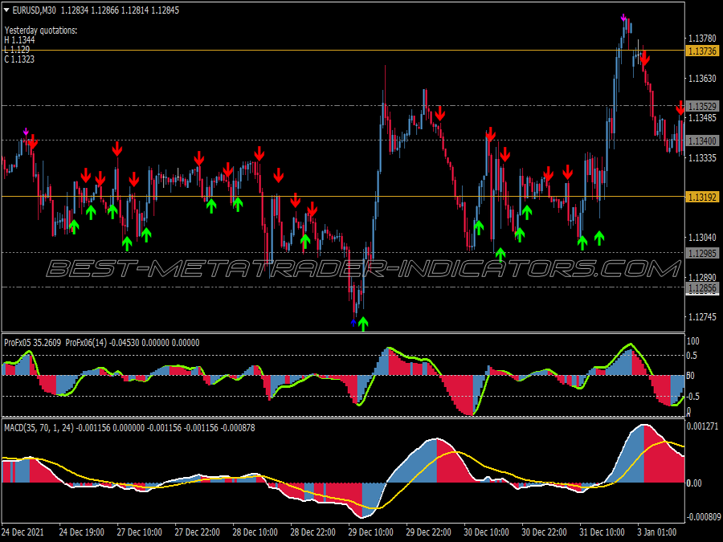The image size is (723, 542).
Task: Click the 24 Dec 2021 time axis label
Action: pos(23,532)
